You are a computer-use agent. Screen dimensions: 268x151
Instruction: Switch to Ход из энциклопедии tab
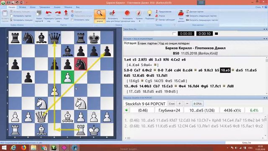pos(174,43)
